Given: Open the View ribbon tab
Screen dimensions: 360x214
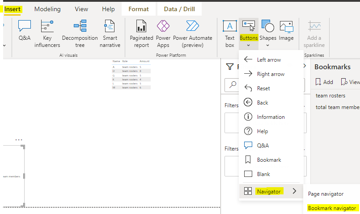Looking at the screenshot, I should pos(81,9).
